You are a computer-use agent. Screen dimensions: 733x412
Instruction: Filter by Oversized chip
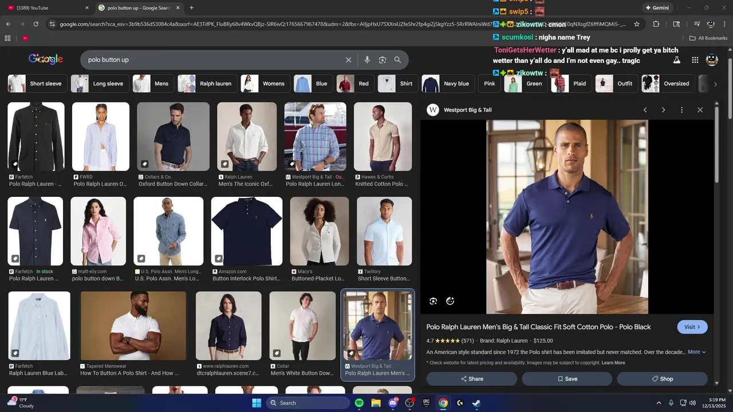pyautogui.click(x=667, y=84)
